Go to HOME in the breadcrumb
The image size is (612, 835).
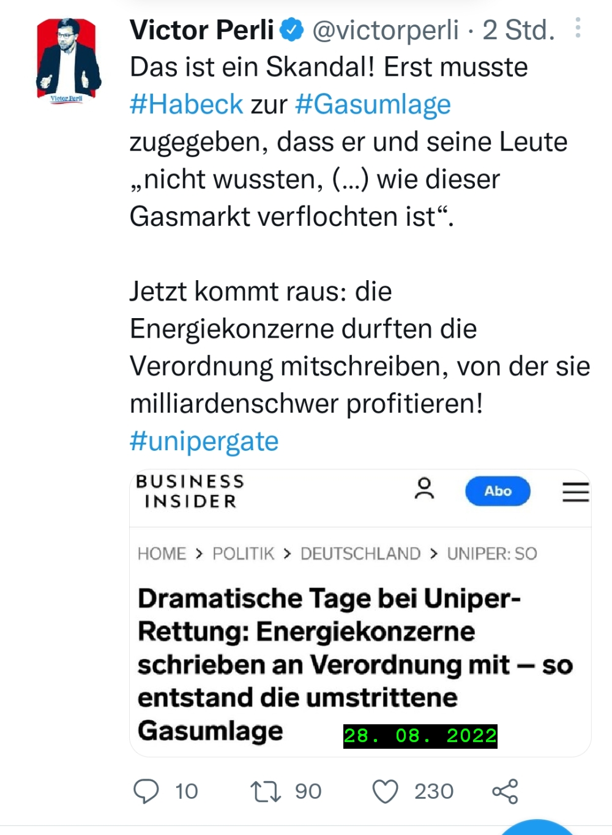162,554
